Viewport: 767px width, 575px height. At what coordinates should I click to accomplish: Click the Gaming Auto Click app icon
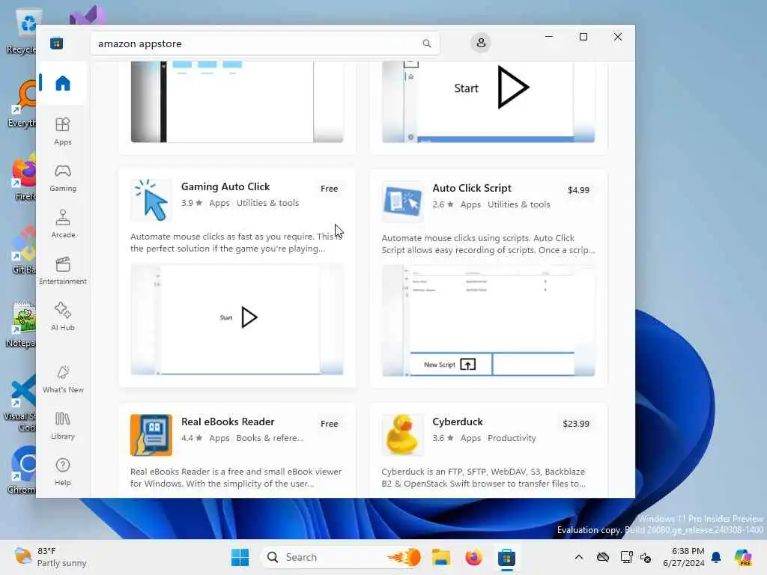click(x=151, y=201)
